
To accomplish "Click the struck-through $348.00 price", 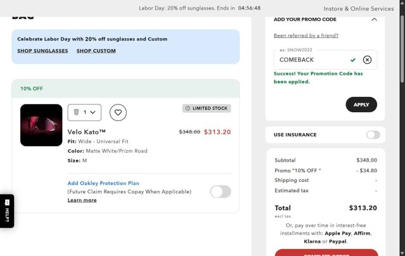I will (x=190, y=132).
